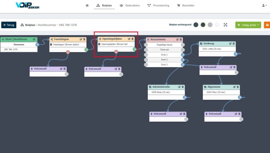Edit the Verkoop node
270x153 pixels.
[x=230, y=44]
